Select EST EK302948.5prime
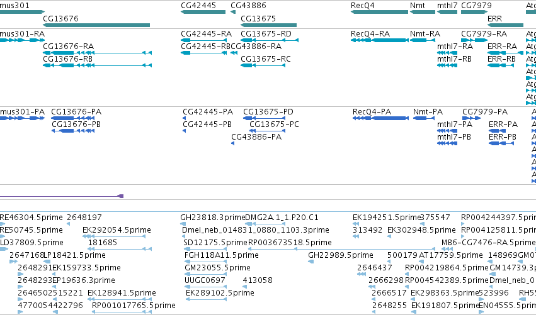 pyautogui.click(x=421, y=230)
